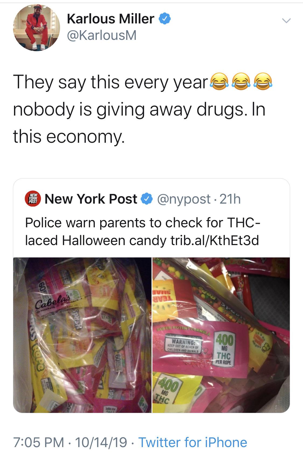The width and height of the screenshot is (303, 460).
Task: Click the 10/14/19 date
Action: coord(101,442)
